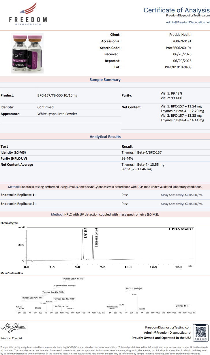Select 'Principal Chemist' title
The width and height of the screenshot is (210, 355).
[11, 338]
